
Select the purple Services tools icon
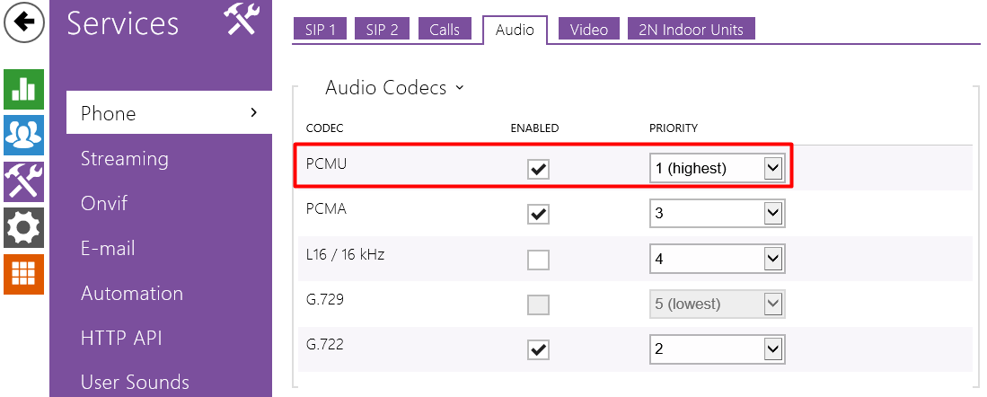click(24, 181)
